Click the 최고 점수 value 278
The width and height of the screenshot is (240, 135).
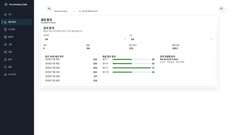pos(131,48)
